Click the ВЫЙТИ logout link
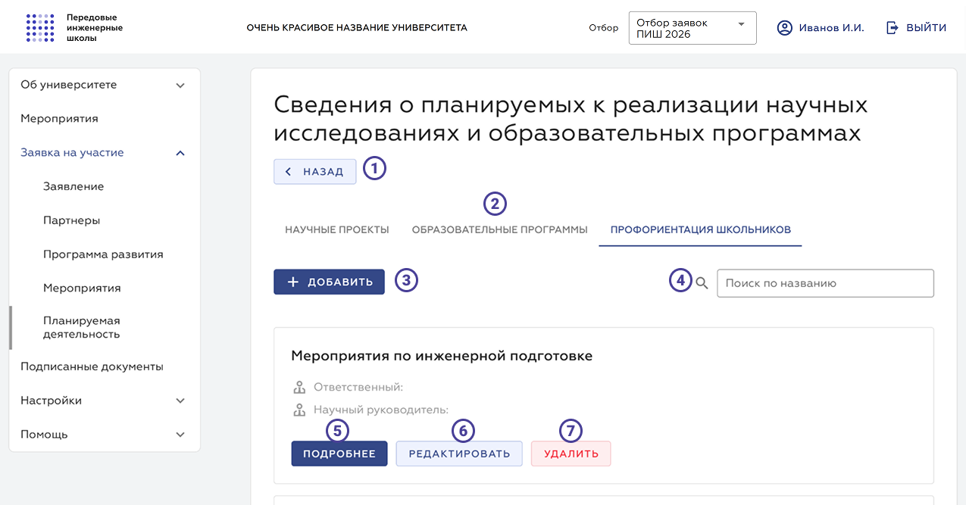This screenshot has height=505, width=966. [927, 27]
